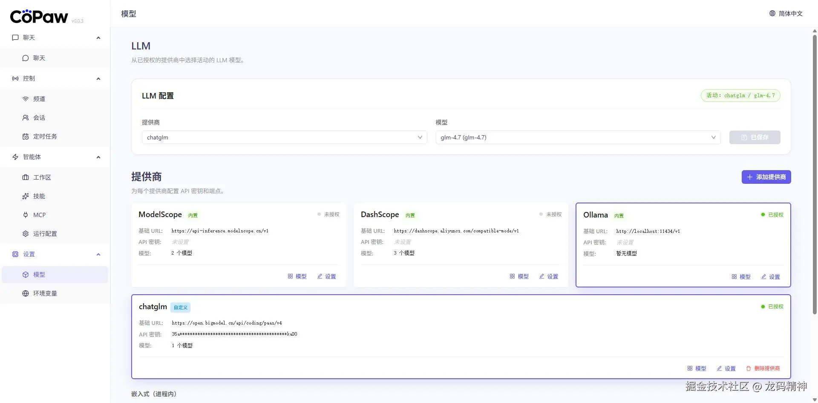Click the plus icon on add provider button
Viewport: 818px width, 403px height.
point(750,177)
